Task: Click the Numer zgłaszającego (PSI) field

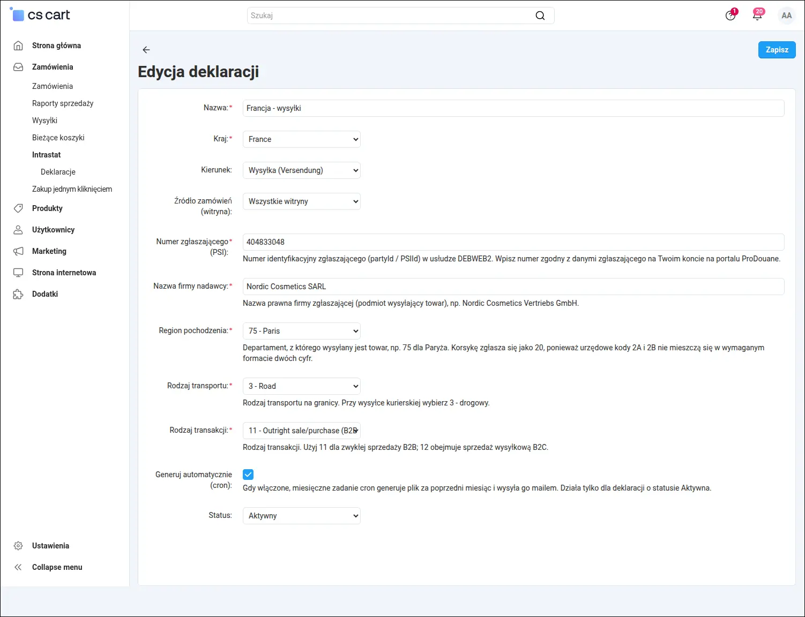Action: 513,242
